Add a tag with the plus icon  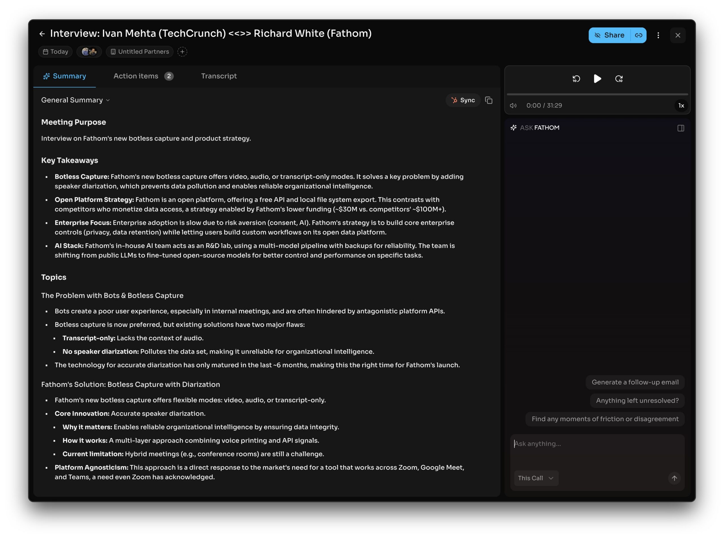coord(182,51)
